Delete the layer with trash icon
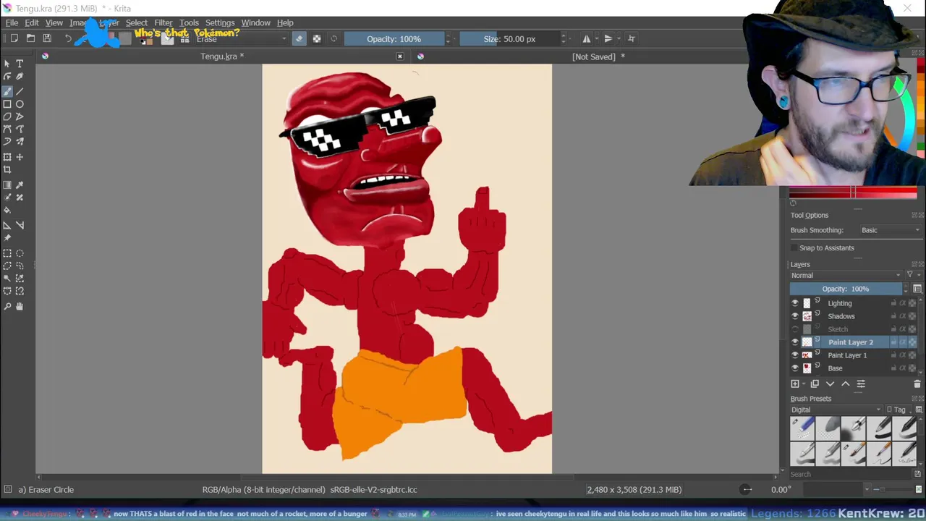Viewport: 926px width, 521px height. 917,384
